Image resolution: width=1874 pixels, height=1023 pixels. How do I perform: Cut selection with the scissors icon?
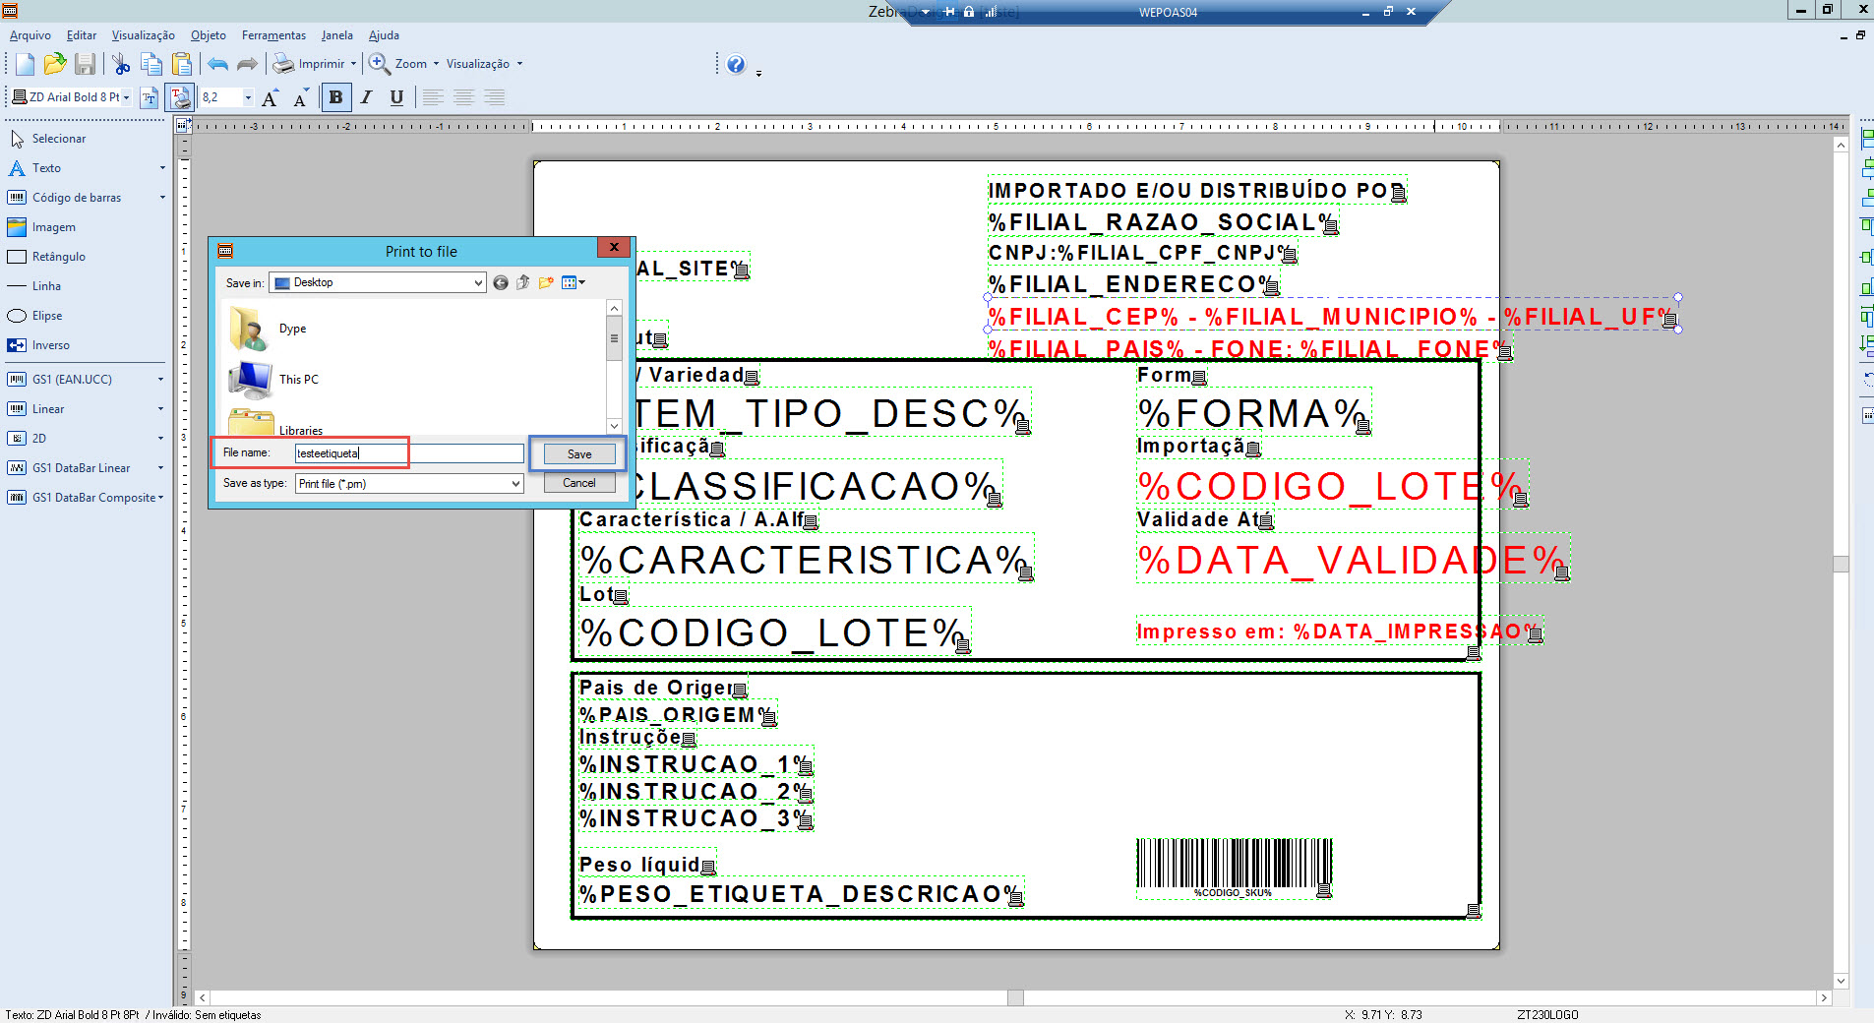pyautogui.click(x=121, y=64)
